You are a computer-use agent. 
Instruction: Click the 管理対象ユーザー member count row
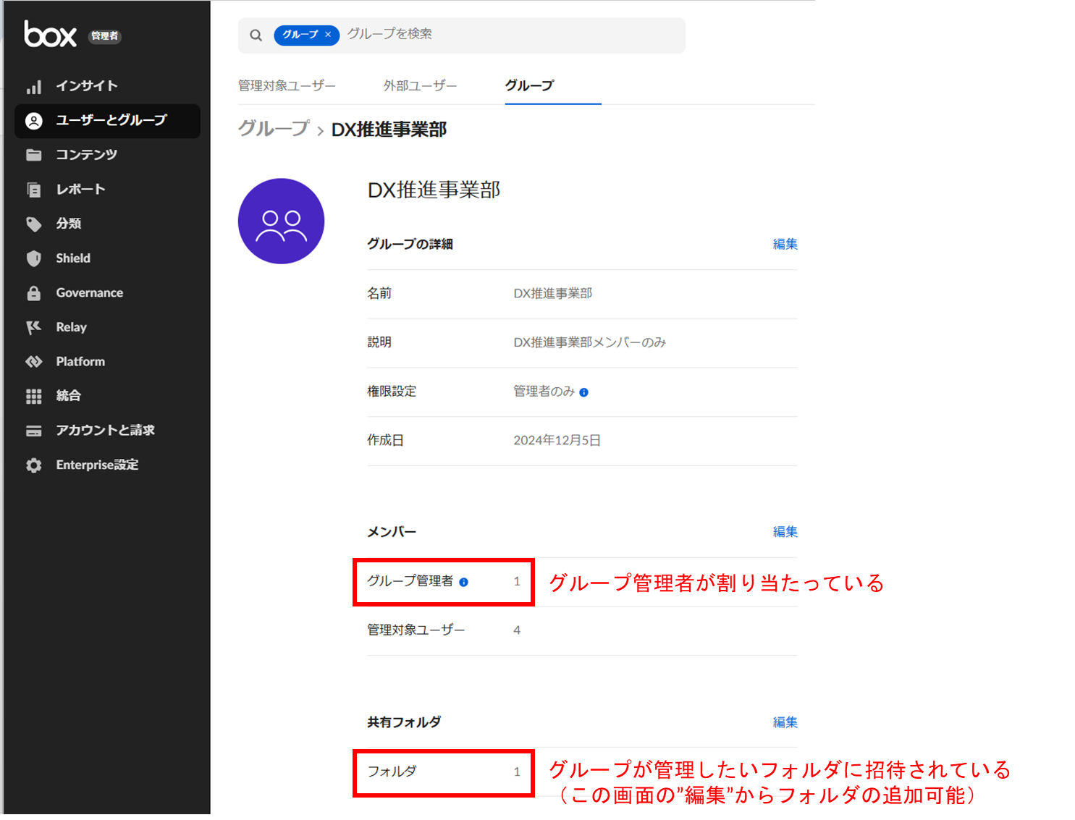point(582,630)
